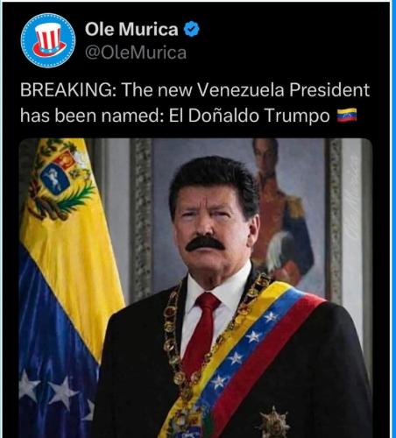Screen dimensions: 396x438
Task: Click the coat of arms on flag
Action: click(x=60, y=181)
